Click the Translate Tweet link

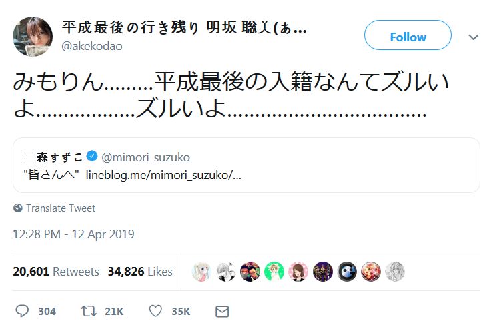pos(61,208)
